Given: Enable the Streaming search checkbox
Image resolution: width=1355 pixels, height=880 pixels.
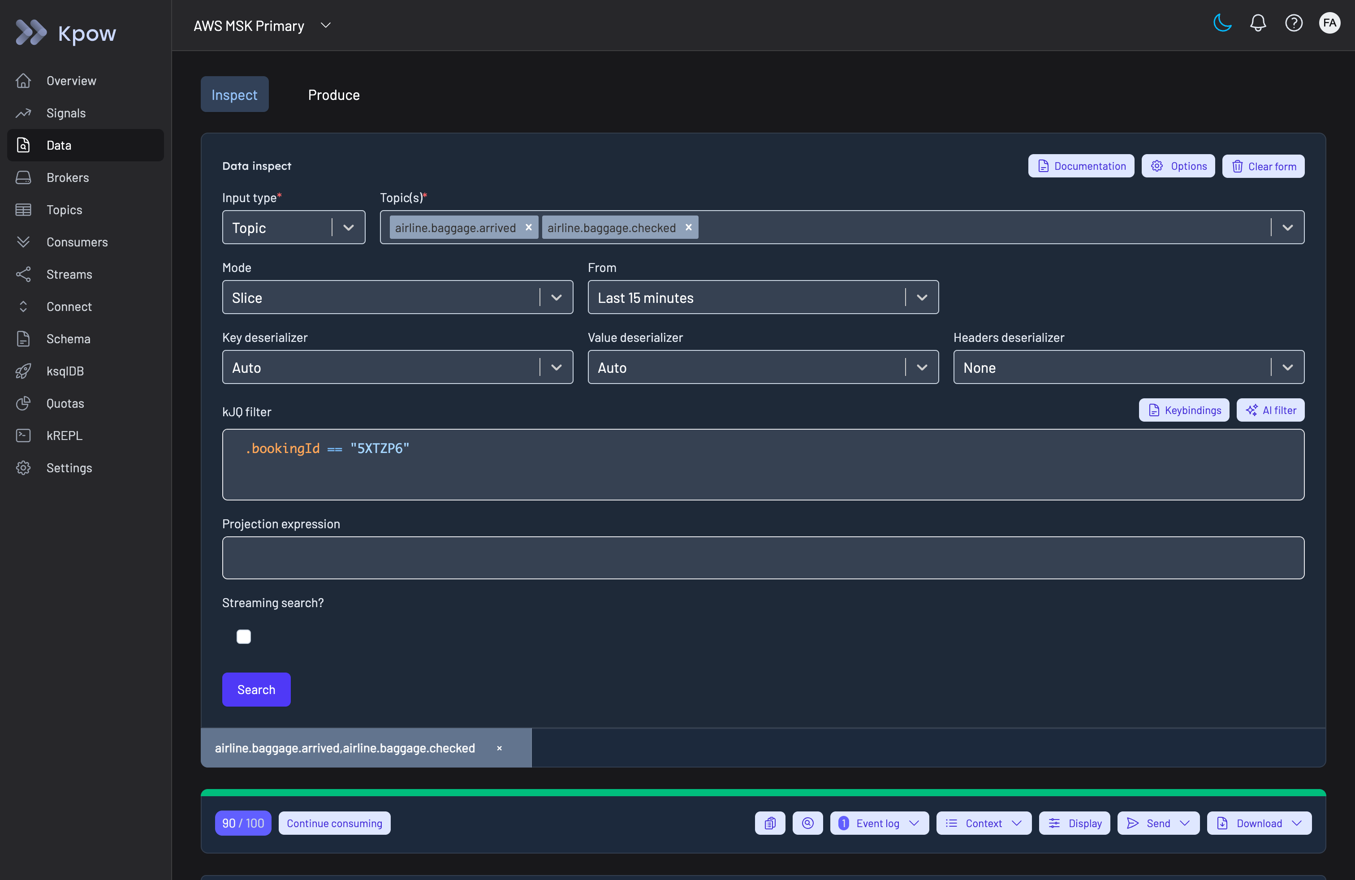Looking at the screenshot, I should (244, 636).
